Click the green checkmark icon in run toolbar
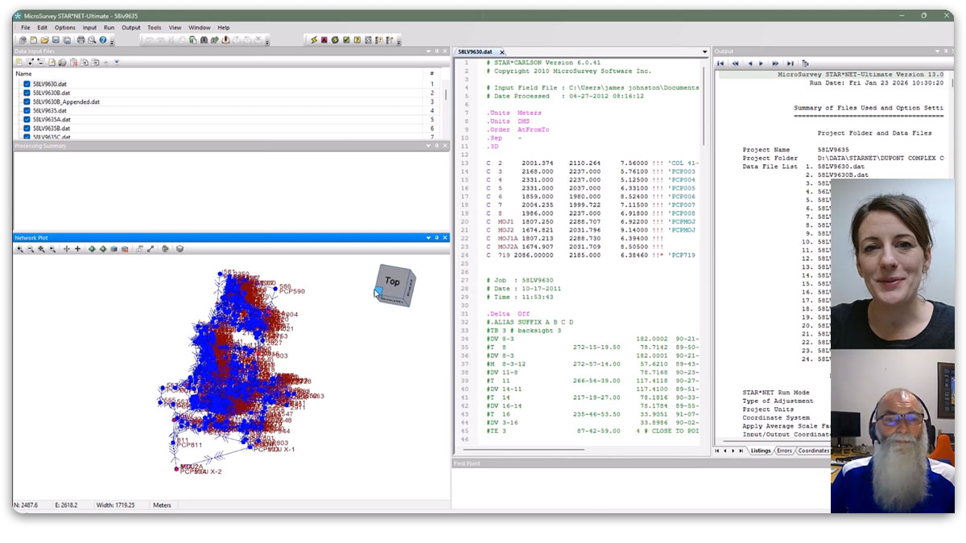Viewport: 966px width, 543px height. (x=346, y=40)
